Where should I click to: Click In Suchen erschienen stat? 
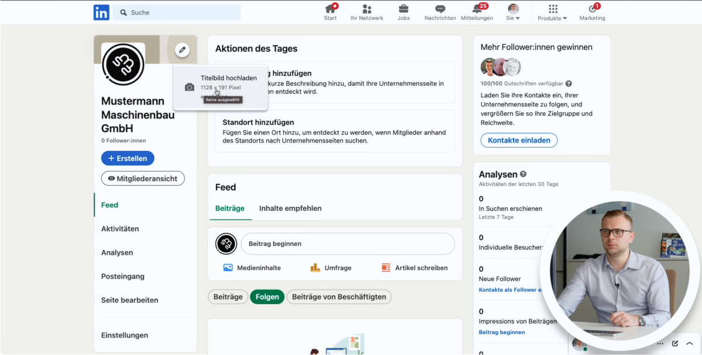(510, 208)
